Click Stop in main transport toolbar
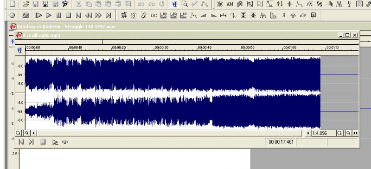This screenshot has width=371, height=169. click(x=69, y=16)
